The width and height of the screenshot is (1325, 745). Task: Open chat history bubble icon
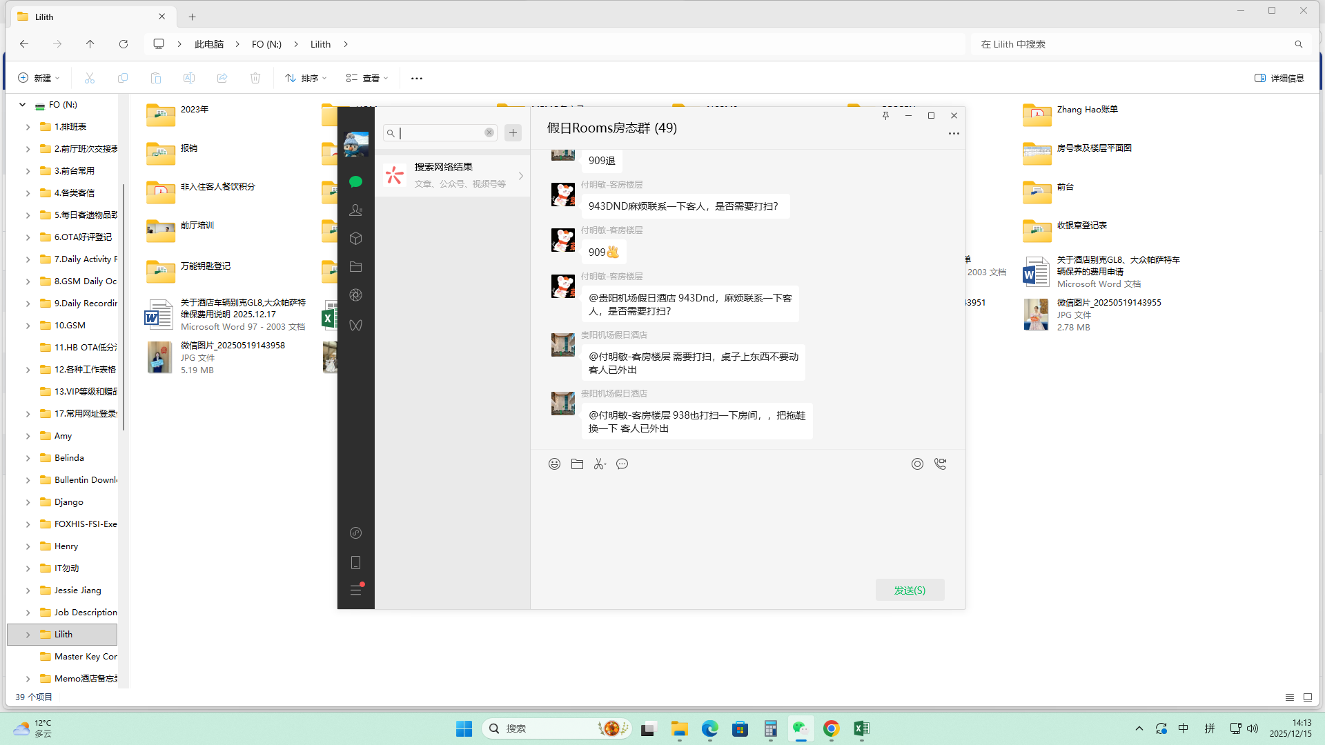(622, 464)
